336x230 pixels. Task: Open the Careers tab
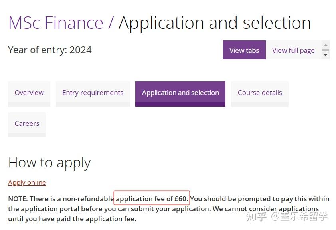point(27,123)
